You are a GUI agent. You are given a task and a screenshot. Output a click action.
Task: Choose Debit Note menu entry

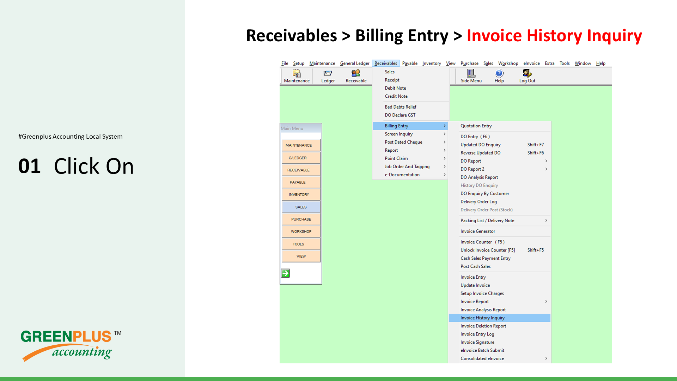pos(410,88)
